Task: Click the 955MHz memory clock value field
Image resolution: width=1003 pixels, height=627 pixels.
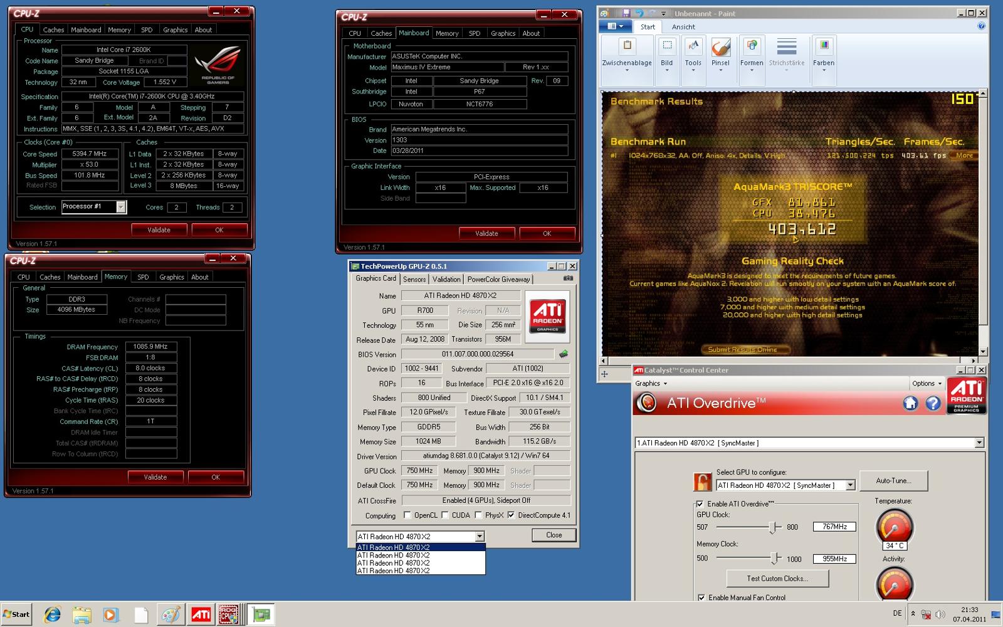Action: click(x=834, y=559)
